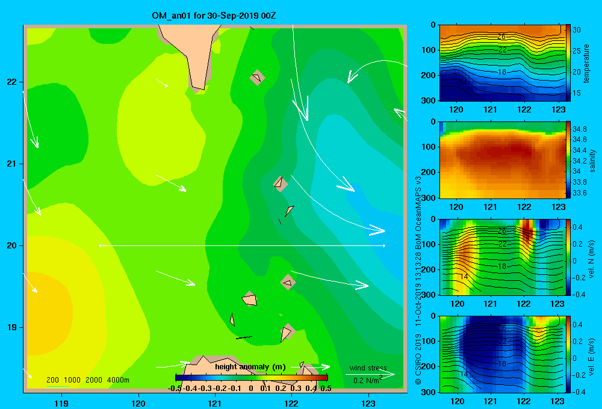Click the yellow high anomaly region near 119
This screenshot has height=409, width=602.
click(48, 313)
